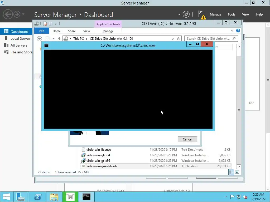Click This PC in the address breadcrumb
The height and width of the screenshot is (202, 270).
(78, 39)
